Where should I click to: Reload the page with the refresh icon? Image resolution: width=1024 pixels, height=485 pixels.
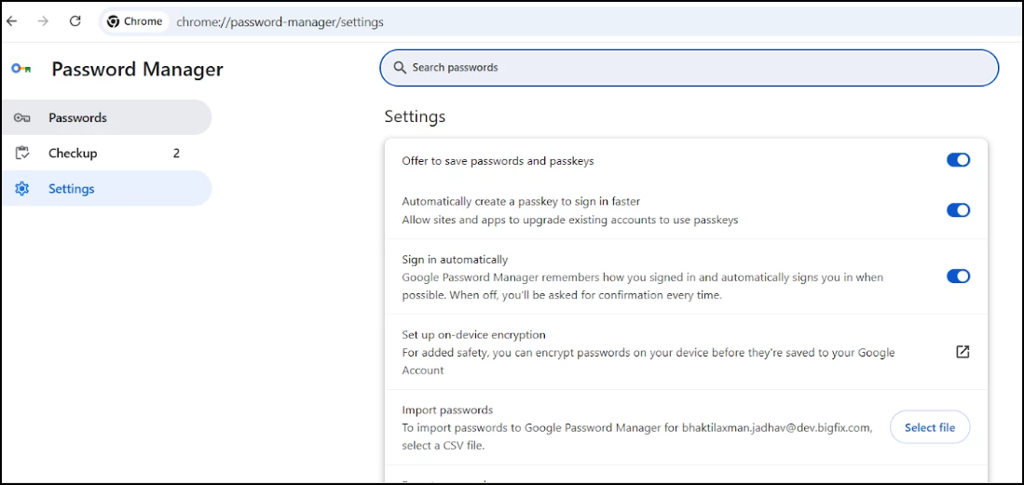(x=75, y=21)
